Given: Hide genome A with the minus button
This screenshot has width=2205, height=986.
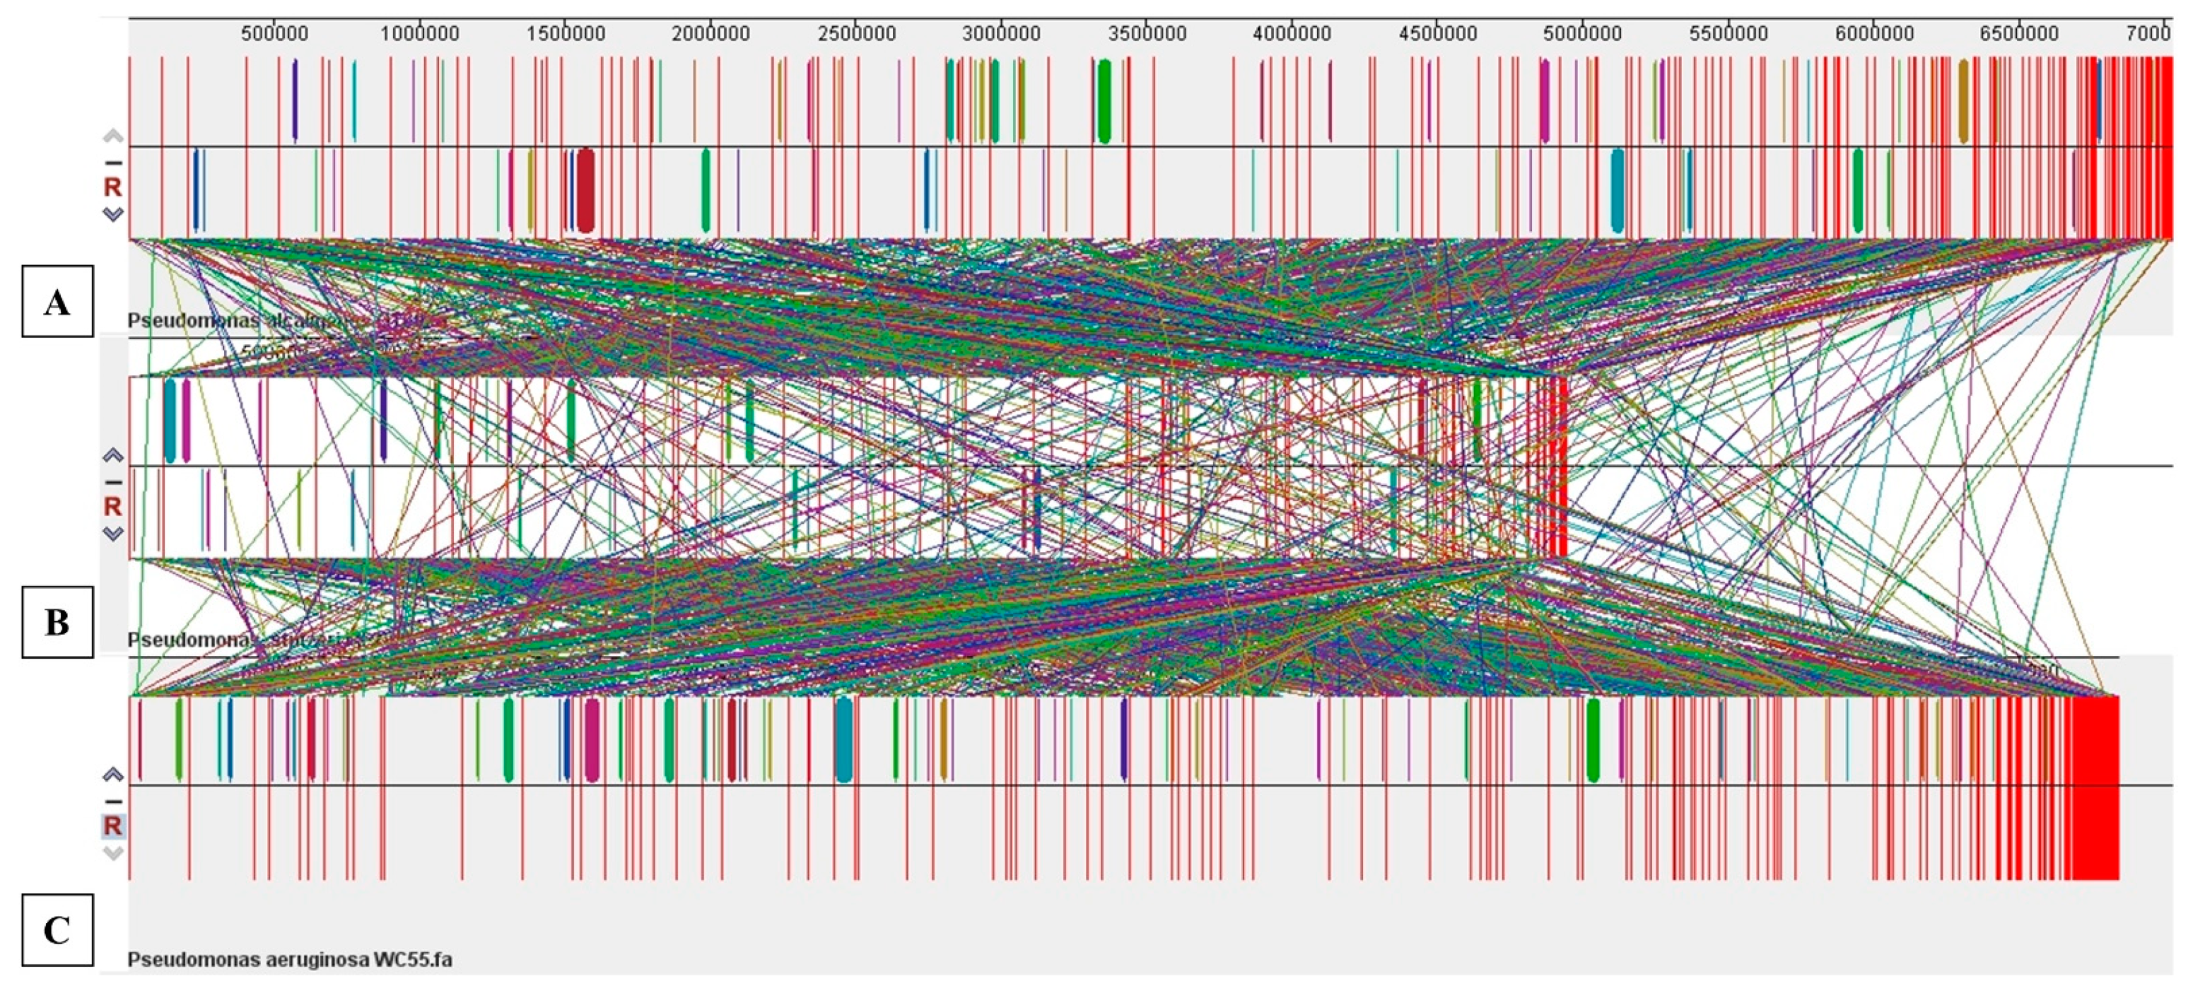Looking at the screenshot, I should (113, 162).
